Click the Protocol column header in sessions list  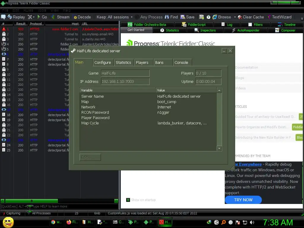(36, 24)
